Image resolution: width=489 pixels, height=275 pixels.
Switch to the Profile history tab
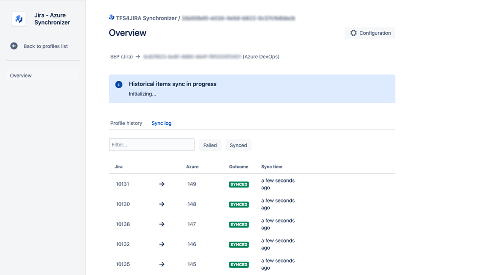pos(126,123)
